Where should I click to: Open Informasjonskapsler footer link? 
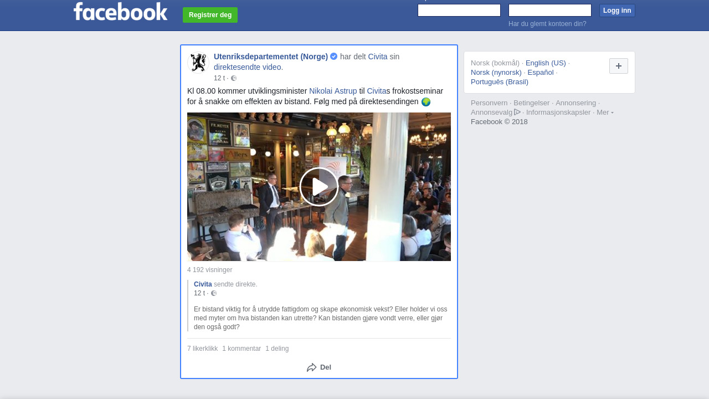click(x=558, y=112)
